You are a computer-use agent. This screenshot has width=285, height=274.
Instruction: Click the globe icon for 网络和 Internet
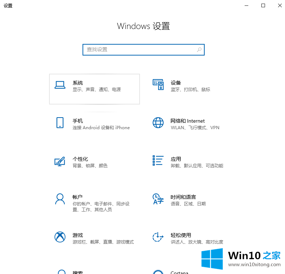[x=158, y=123]
